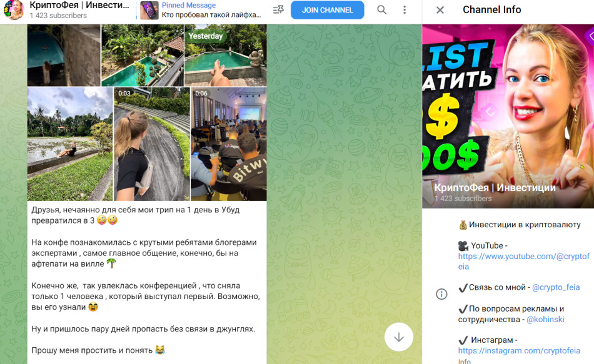Play the 0:06 conference video
Screen dimensions: 594x364
(229, 144)
